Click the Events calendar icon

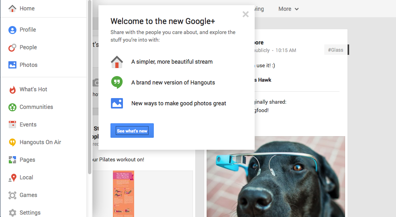pyautogui.click(x=12, y=125)
